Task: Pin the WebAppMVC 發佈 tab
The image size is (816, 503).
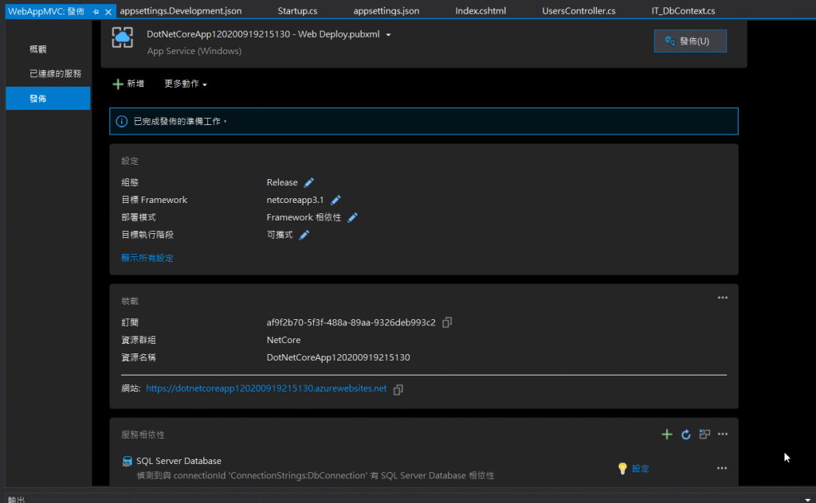Action: click(96, 11)
